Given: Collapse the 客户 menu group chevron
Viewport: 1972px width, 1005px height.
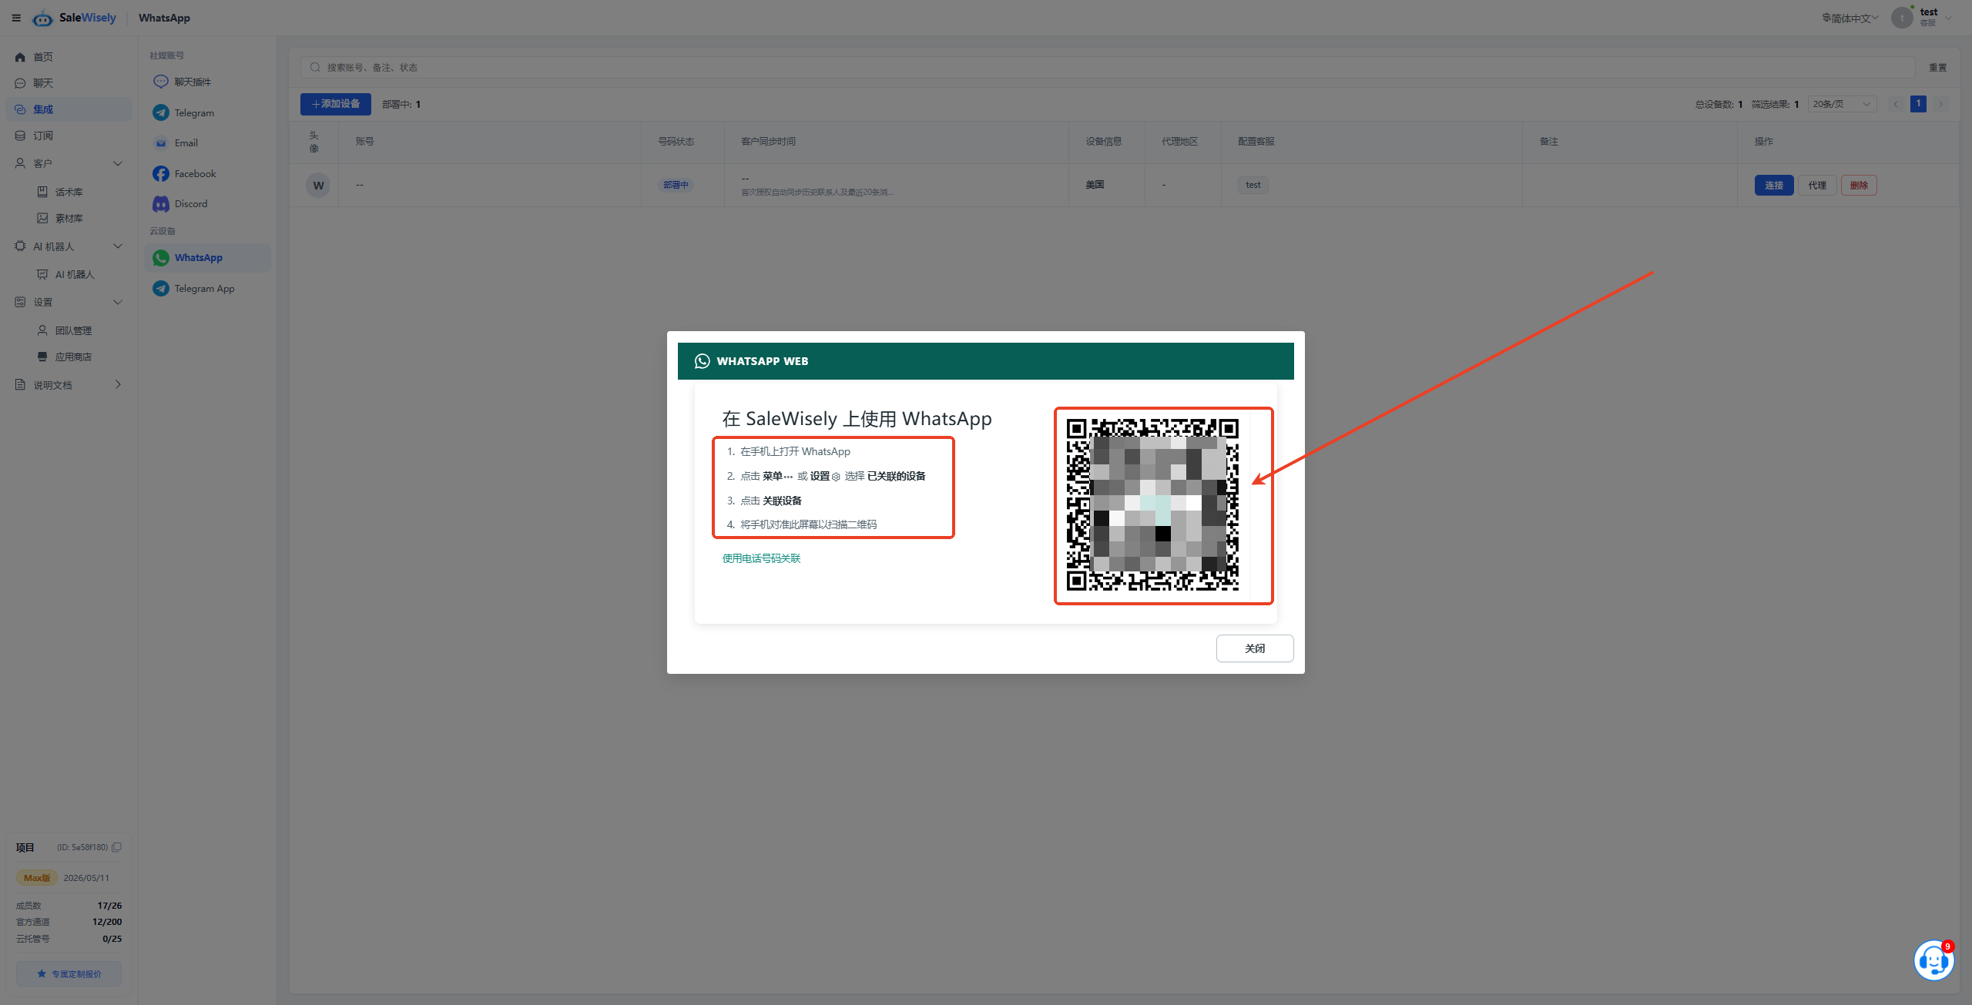Looking at the screenshot, I should point(118,163).
